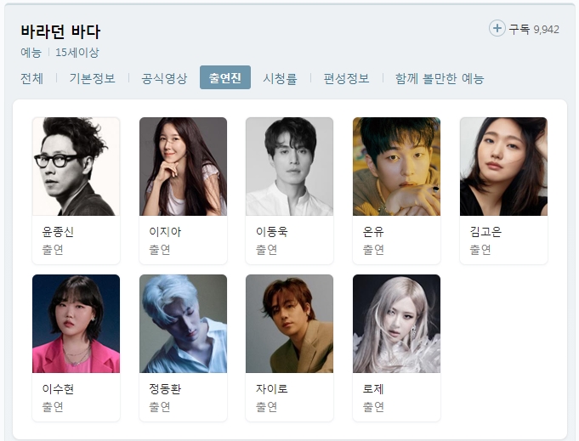
Task: Click the 바라던 바다 title
Action: coord(60,31)
